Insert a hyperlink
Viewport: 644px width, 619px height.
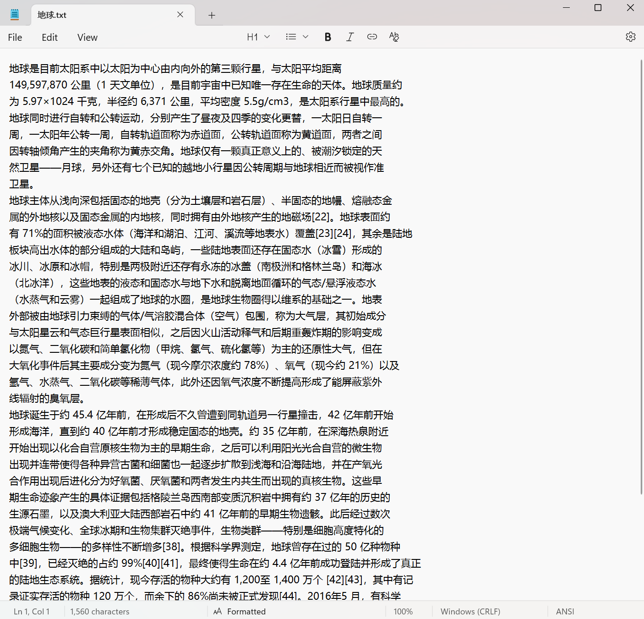point(371,37)
